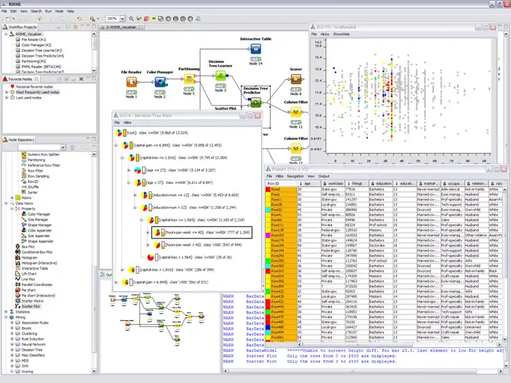Open the Node menu in menu bar
511x383 pixels.
pyautogui.click(x=59, y=11)
